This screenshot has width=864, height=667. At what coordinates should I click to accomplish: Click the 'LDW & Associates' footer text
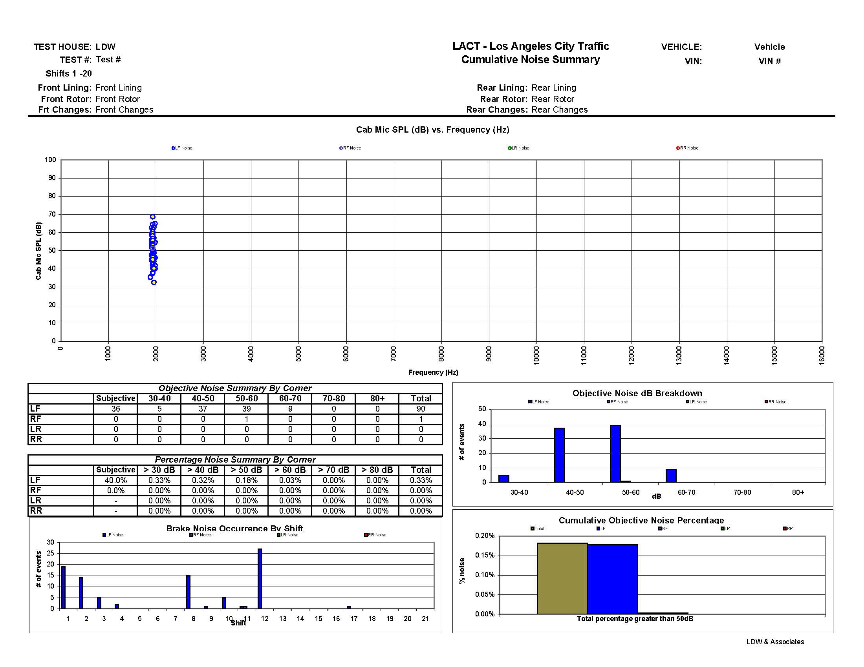coord(775,642)
